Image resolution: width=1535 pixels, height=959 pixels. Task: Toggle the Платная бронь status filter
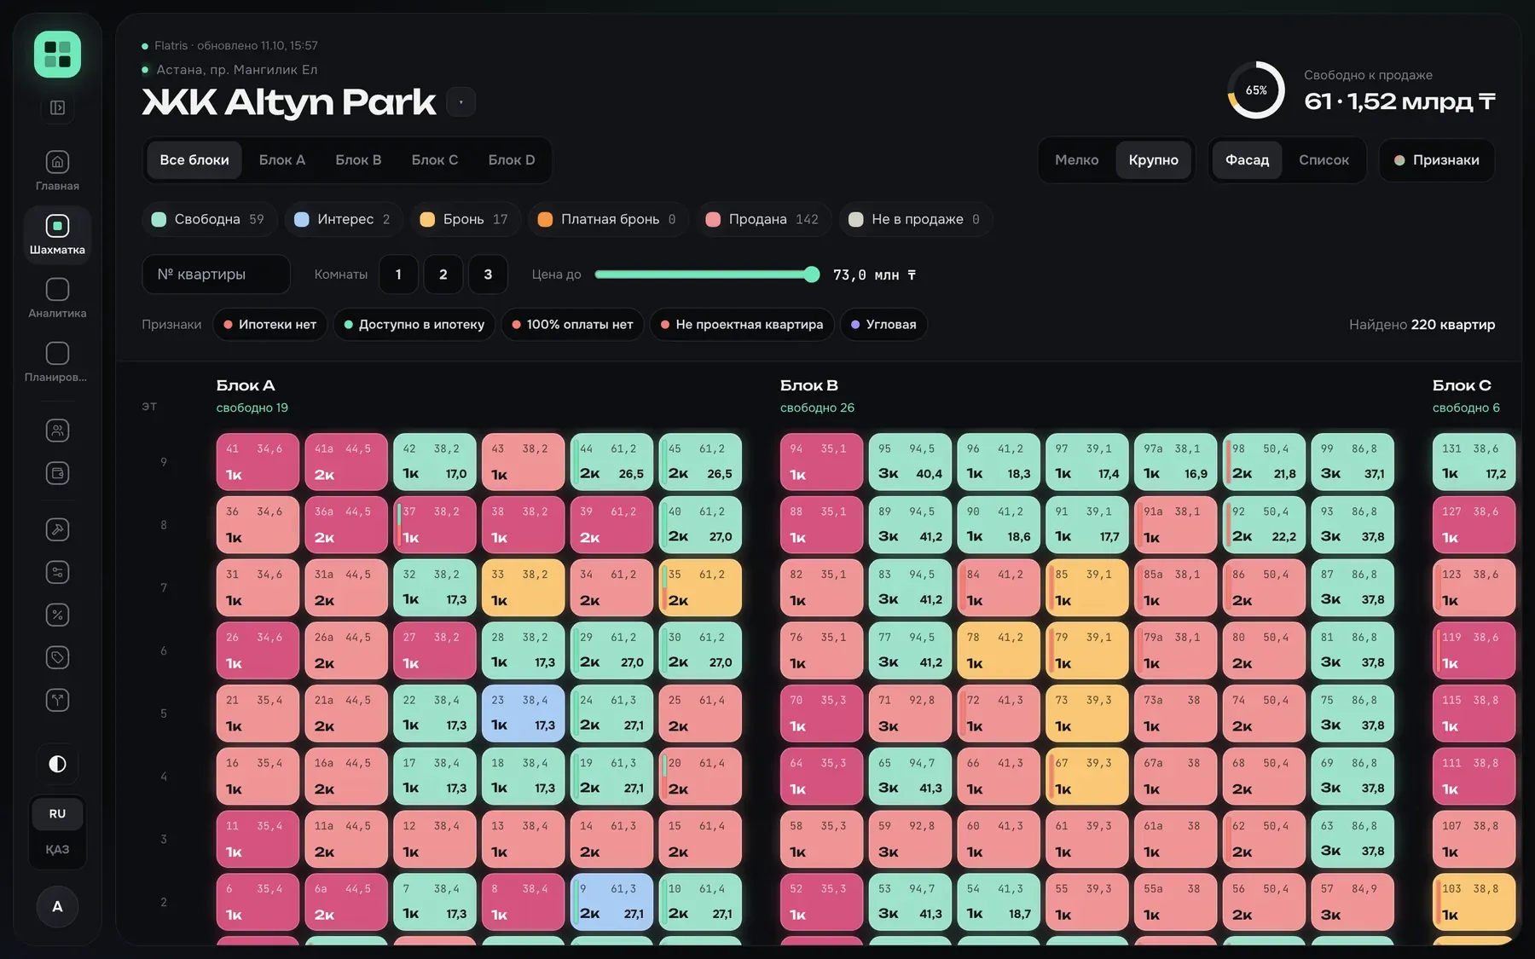tap(607, 219)
